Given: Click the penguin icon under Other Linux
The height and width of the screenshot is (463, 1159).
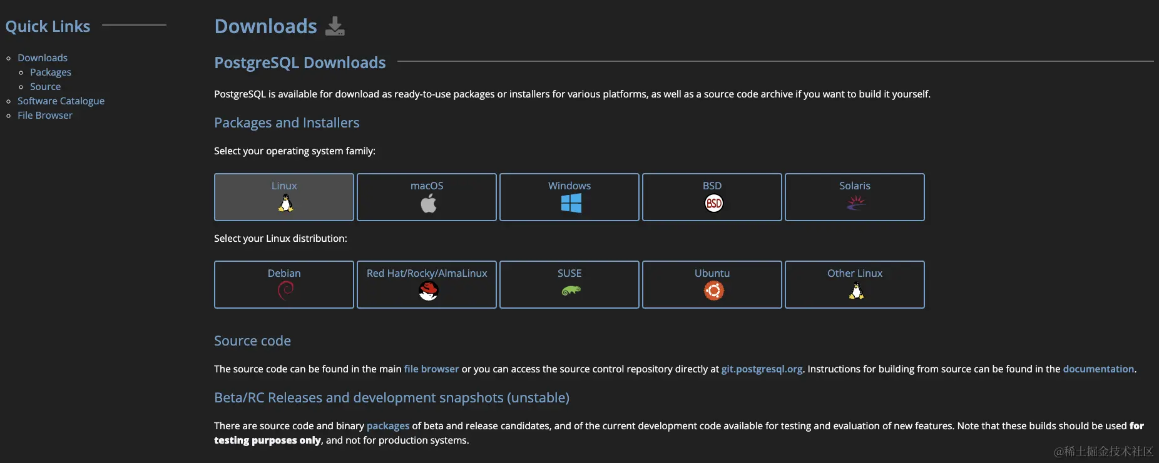Looking at the screenshot, I should pos(856,291).
